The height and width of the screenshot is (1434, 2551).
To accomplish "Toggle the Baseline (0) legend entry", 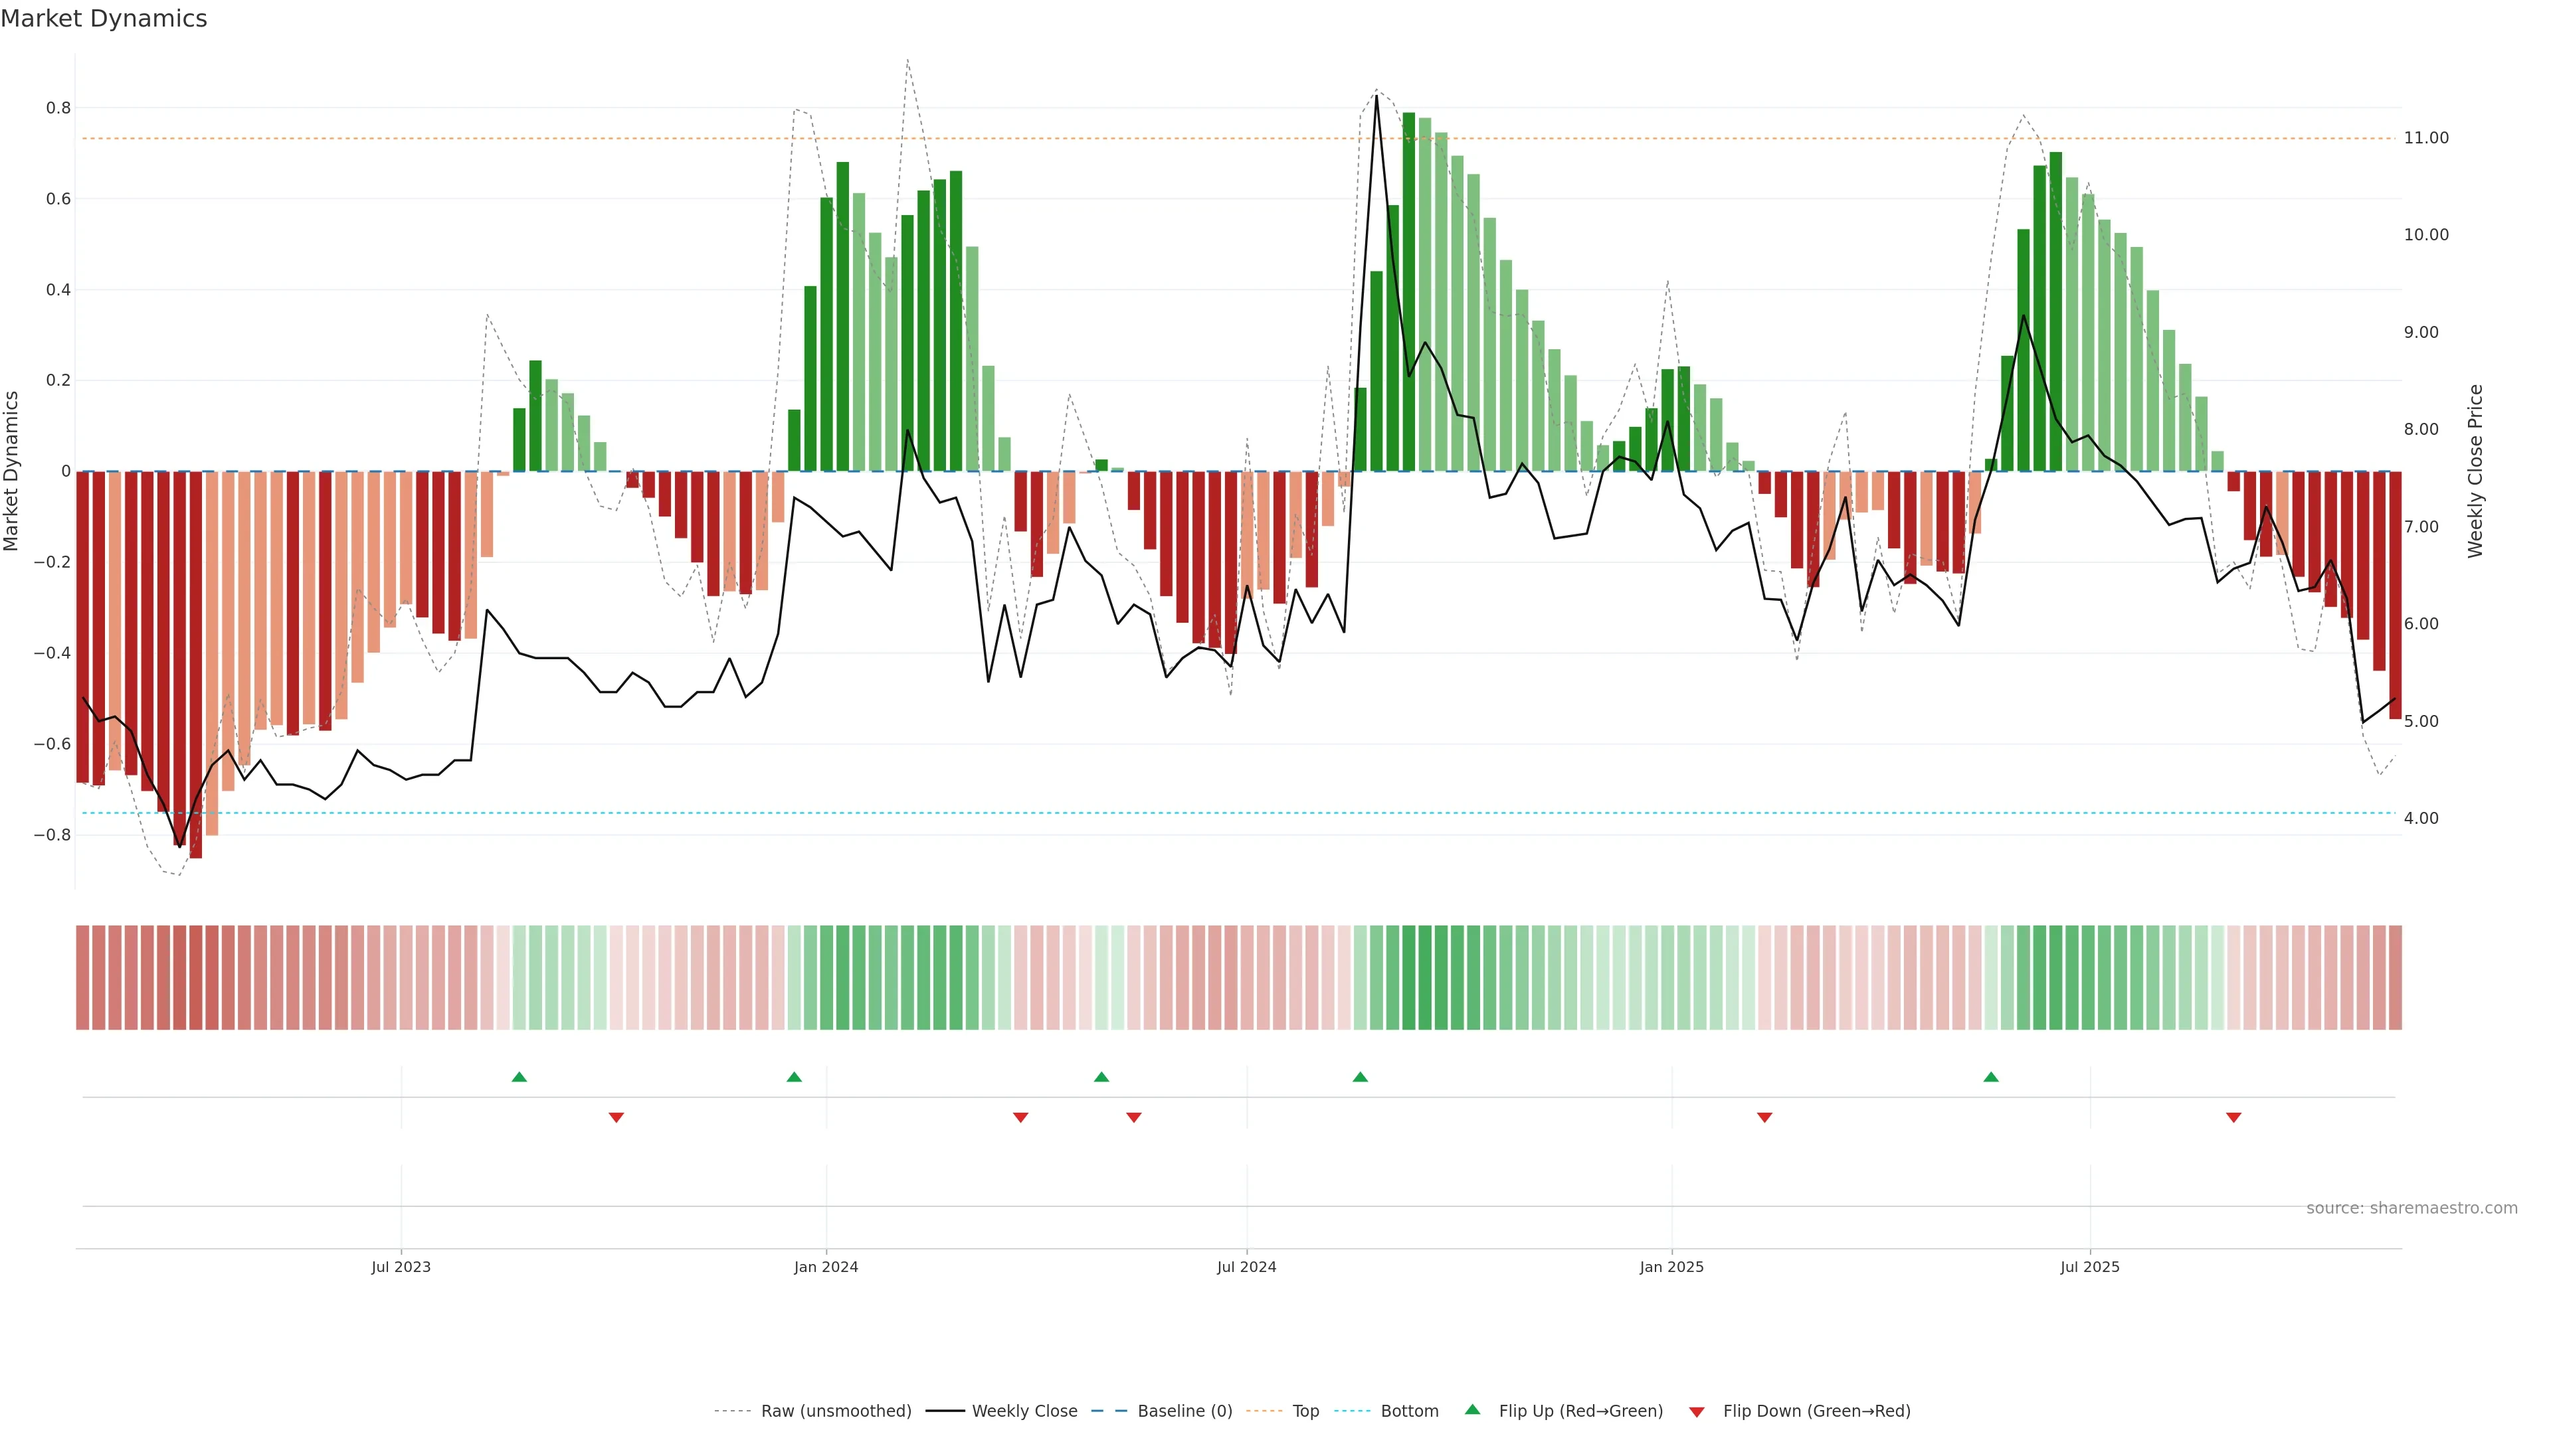I will coord(1184,1411).
